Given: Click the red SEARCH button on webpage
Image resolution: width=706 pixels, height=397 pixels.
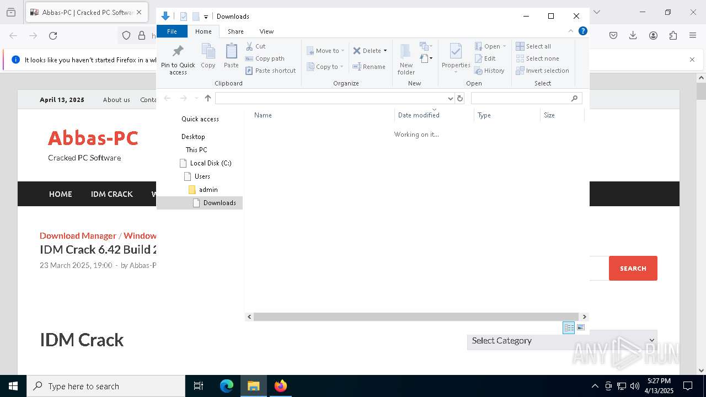Looking at the screenshot, I should coord(633,269).
